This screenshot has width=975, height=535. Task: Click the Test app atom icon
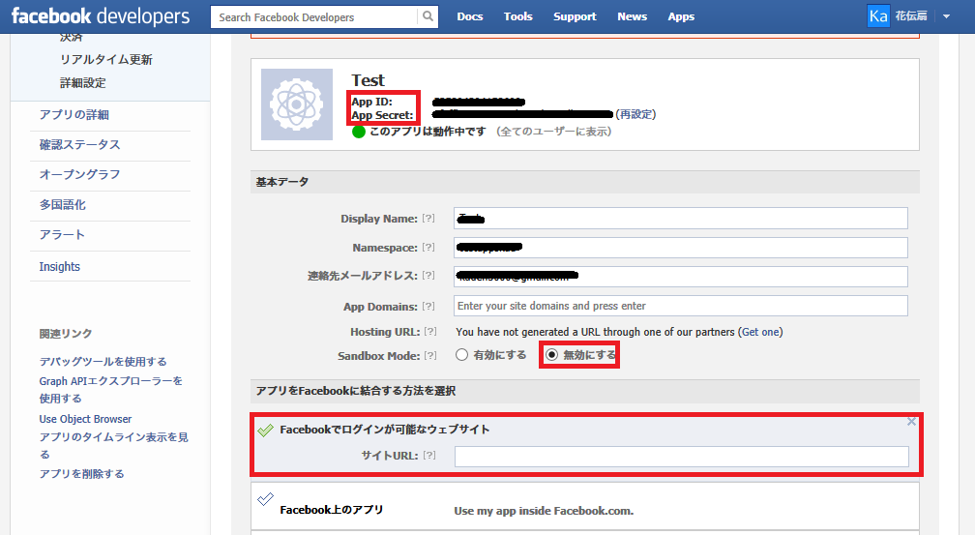[297, 104]
